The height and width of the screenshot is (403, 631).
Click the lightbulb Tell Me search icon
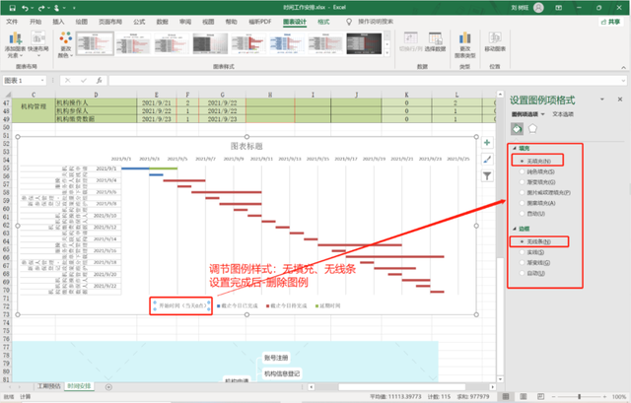click(349, 22)
